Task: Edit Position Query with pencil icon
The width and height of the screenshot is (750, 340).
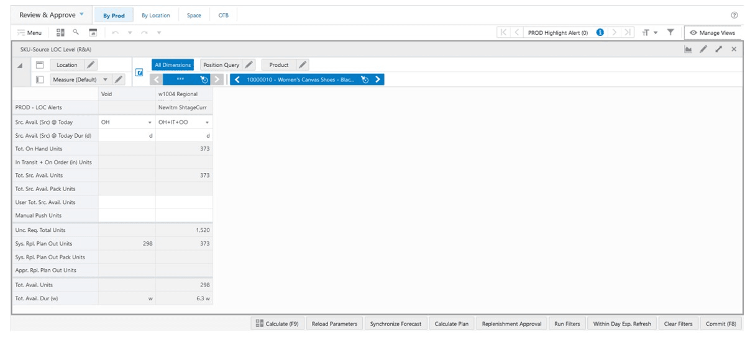Action: tap(249, 65)
